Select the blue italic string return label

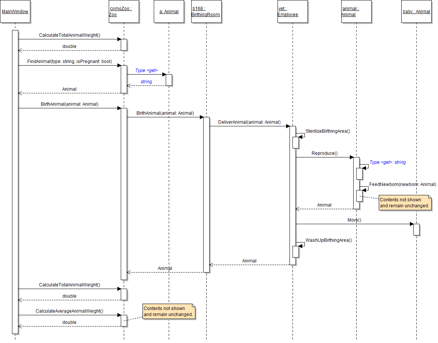[x=146, y=82]
